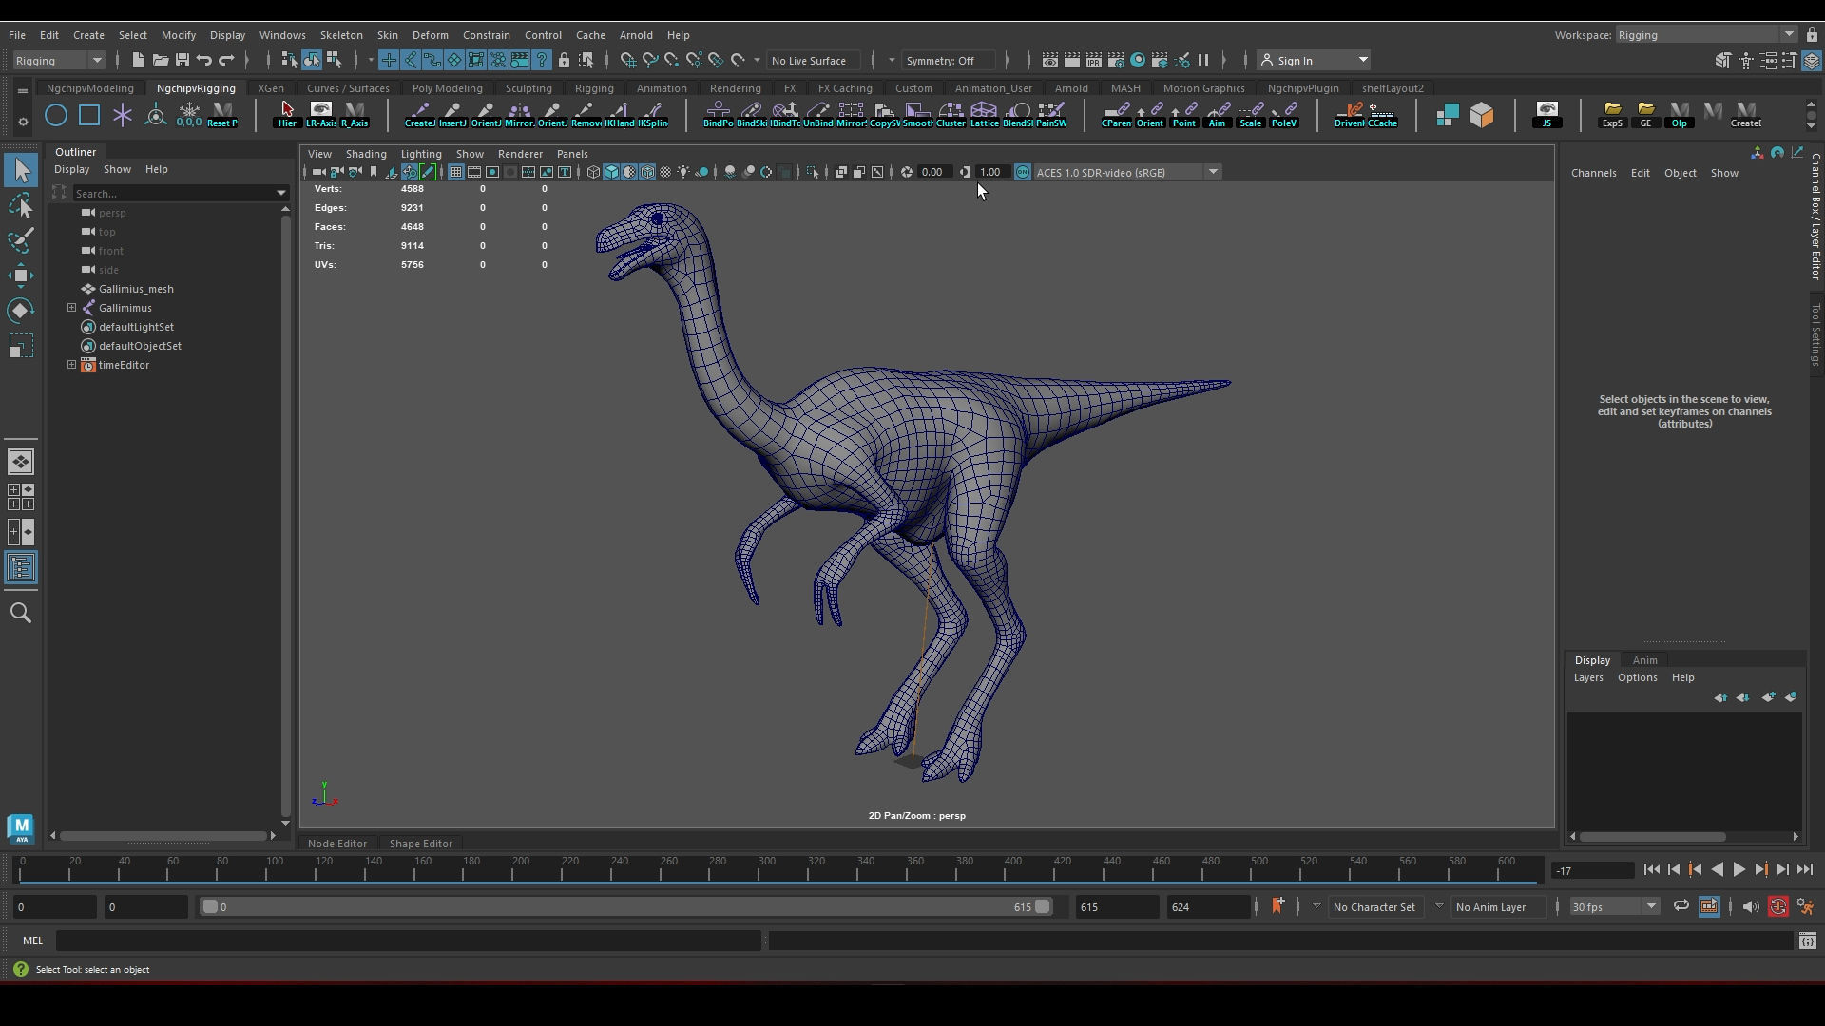
Task: Click Play forwards button
Action: (1739, 869)
